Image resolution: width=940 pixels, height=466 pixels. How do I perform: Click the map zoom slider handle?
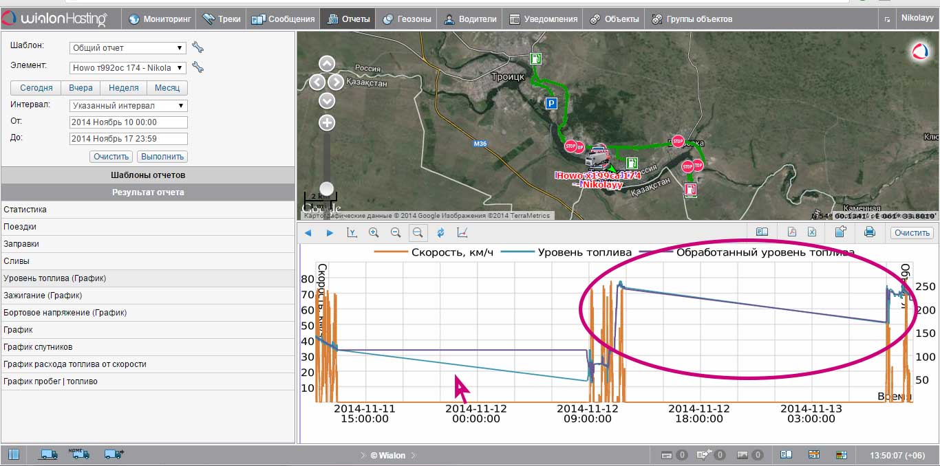click(327, 188)
